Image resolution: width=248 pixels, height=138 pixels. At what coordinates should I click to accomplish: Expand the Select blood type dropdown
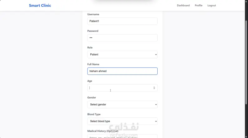coord(122,121)
